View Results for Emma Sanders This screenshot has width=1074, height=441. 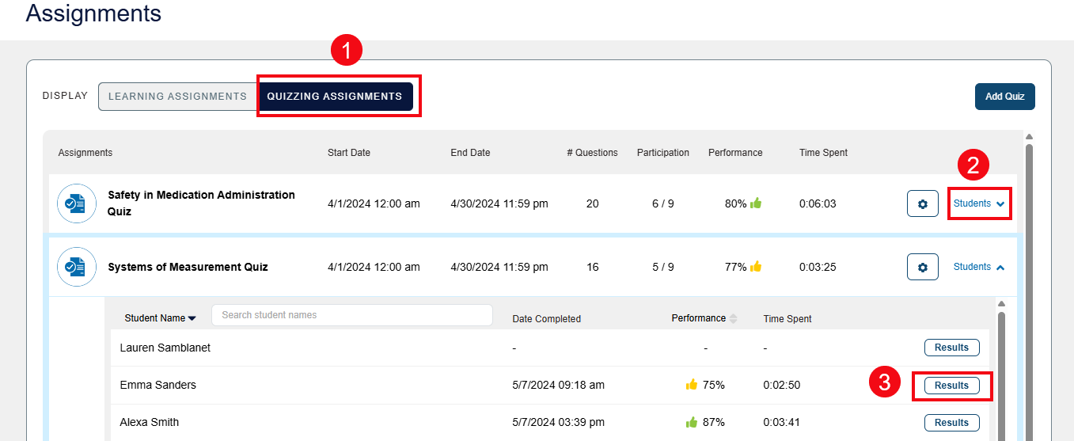tap(951, 386)
